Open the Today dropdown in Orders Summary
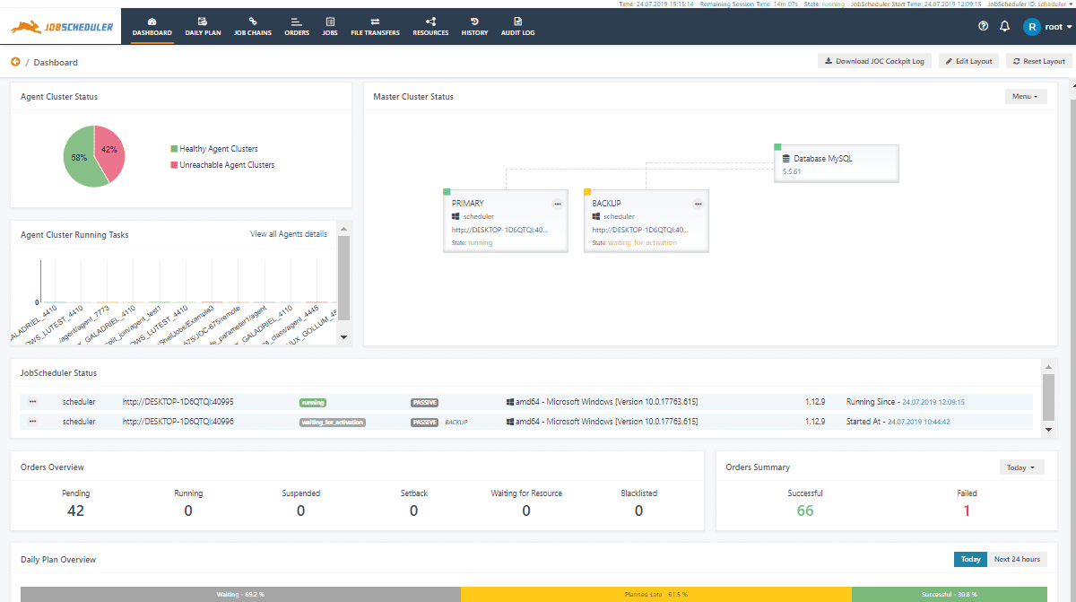This screenshot has width=1076, height=602. [1021, 467]
